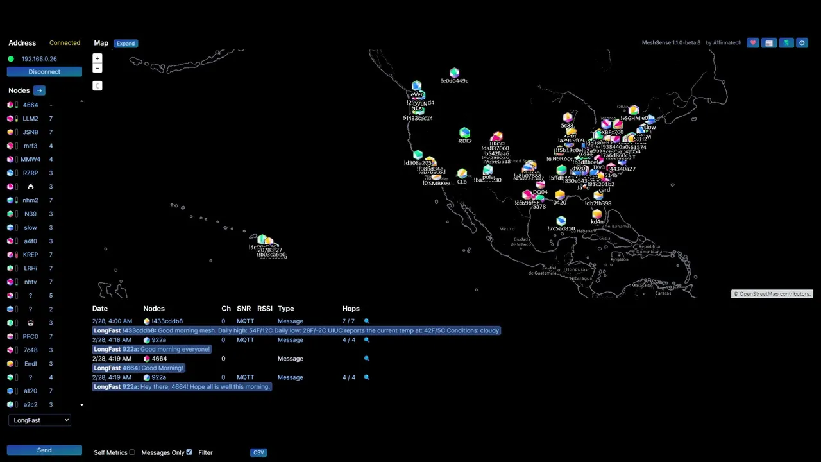821x462 pixels.
Task: Click map marker !db2fb398
Action: click(598, 196)
